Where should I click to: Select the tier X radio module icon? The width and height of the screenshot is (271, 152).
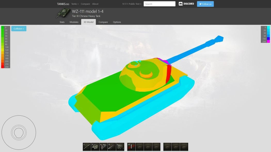[120, 147]
